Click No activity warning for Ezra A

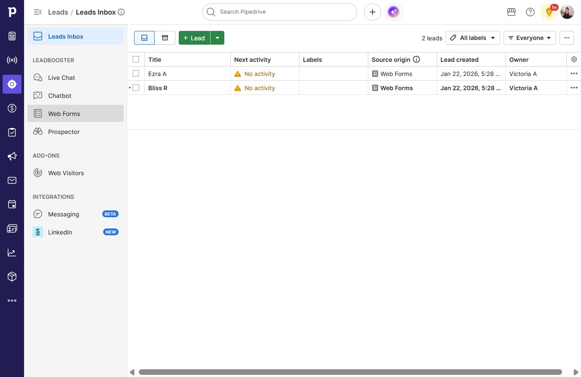point(254,74)
